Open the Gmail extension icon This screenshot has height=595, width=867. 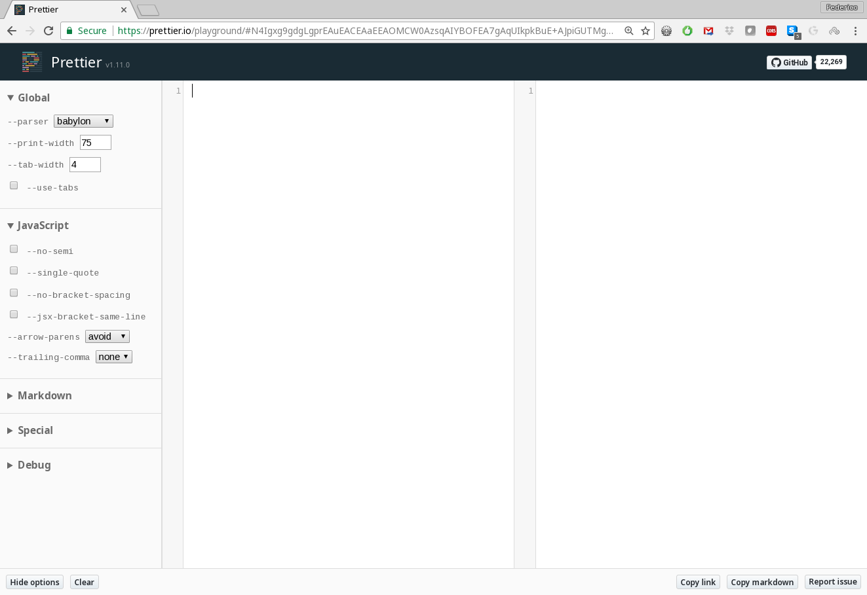(708, 31)
